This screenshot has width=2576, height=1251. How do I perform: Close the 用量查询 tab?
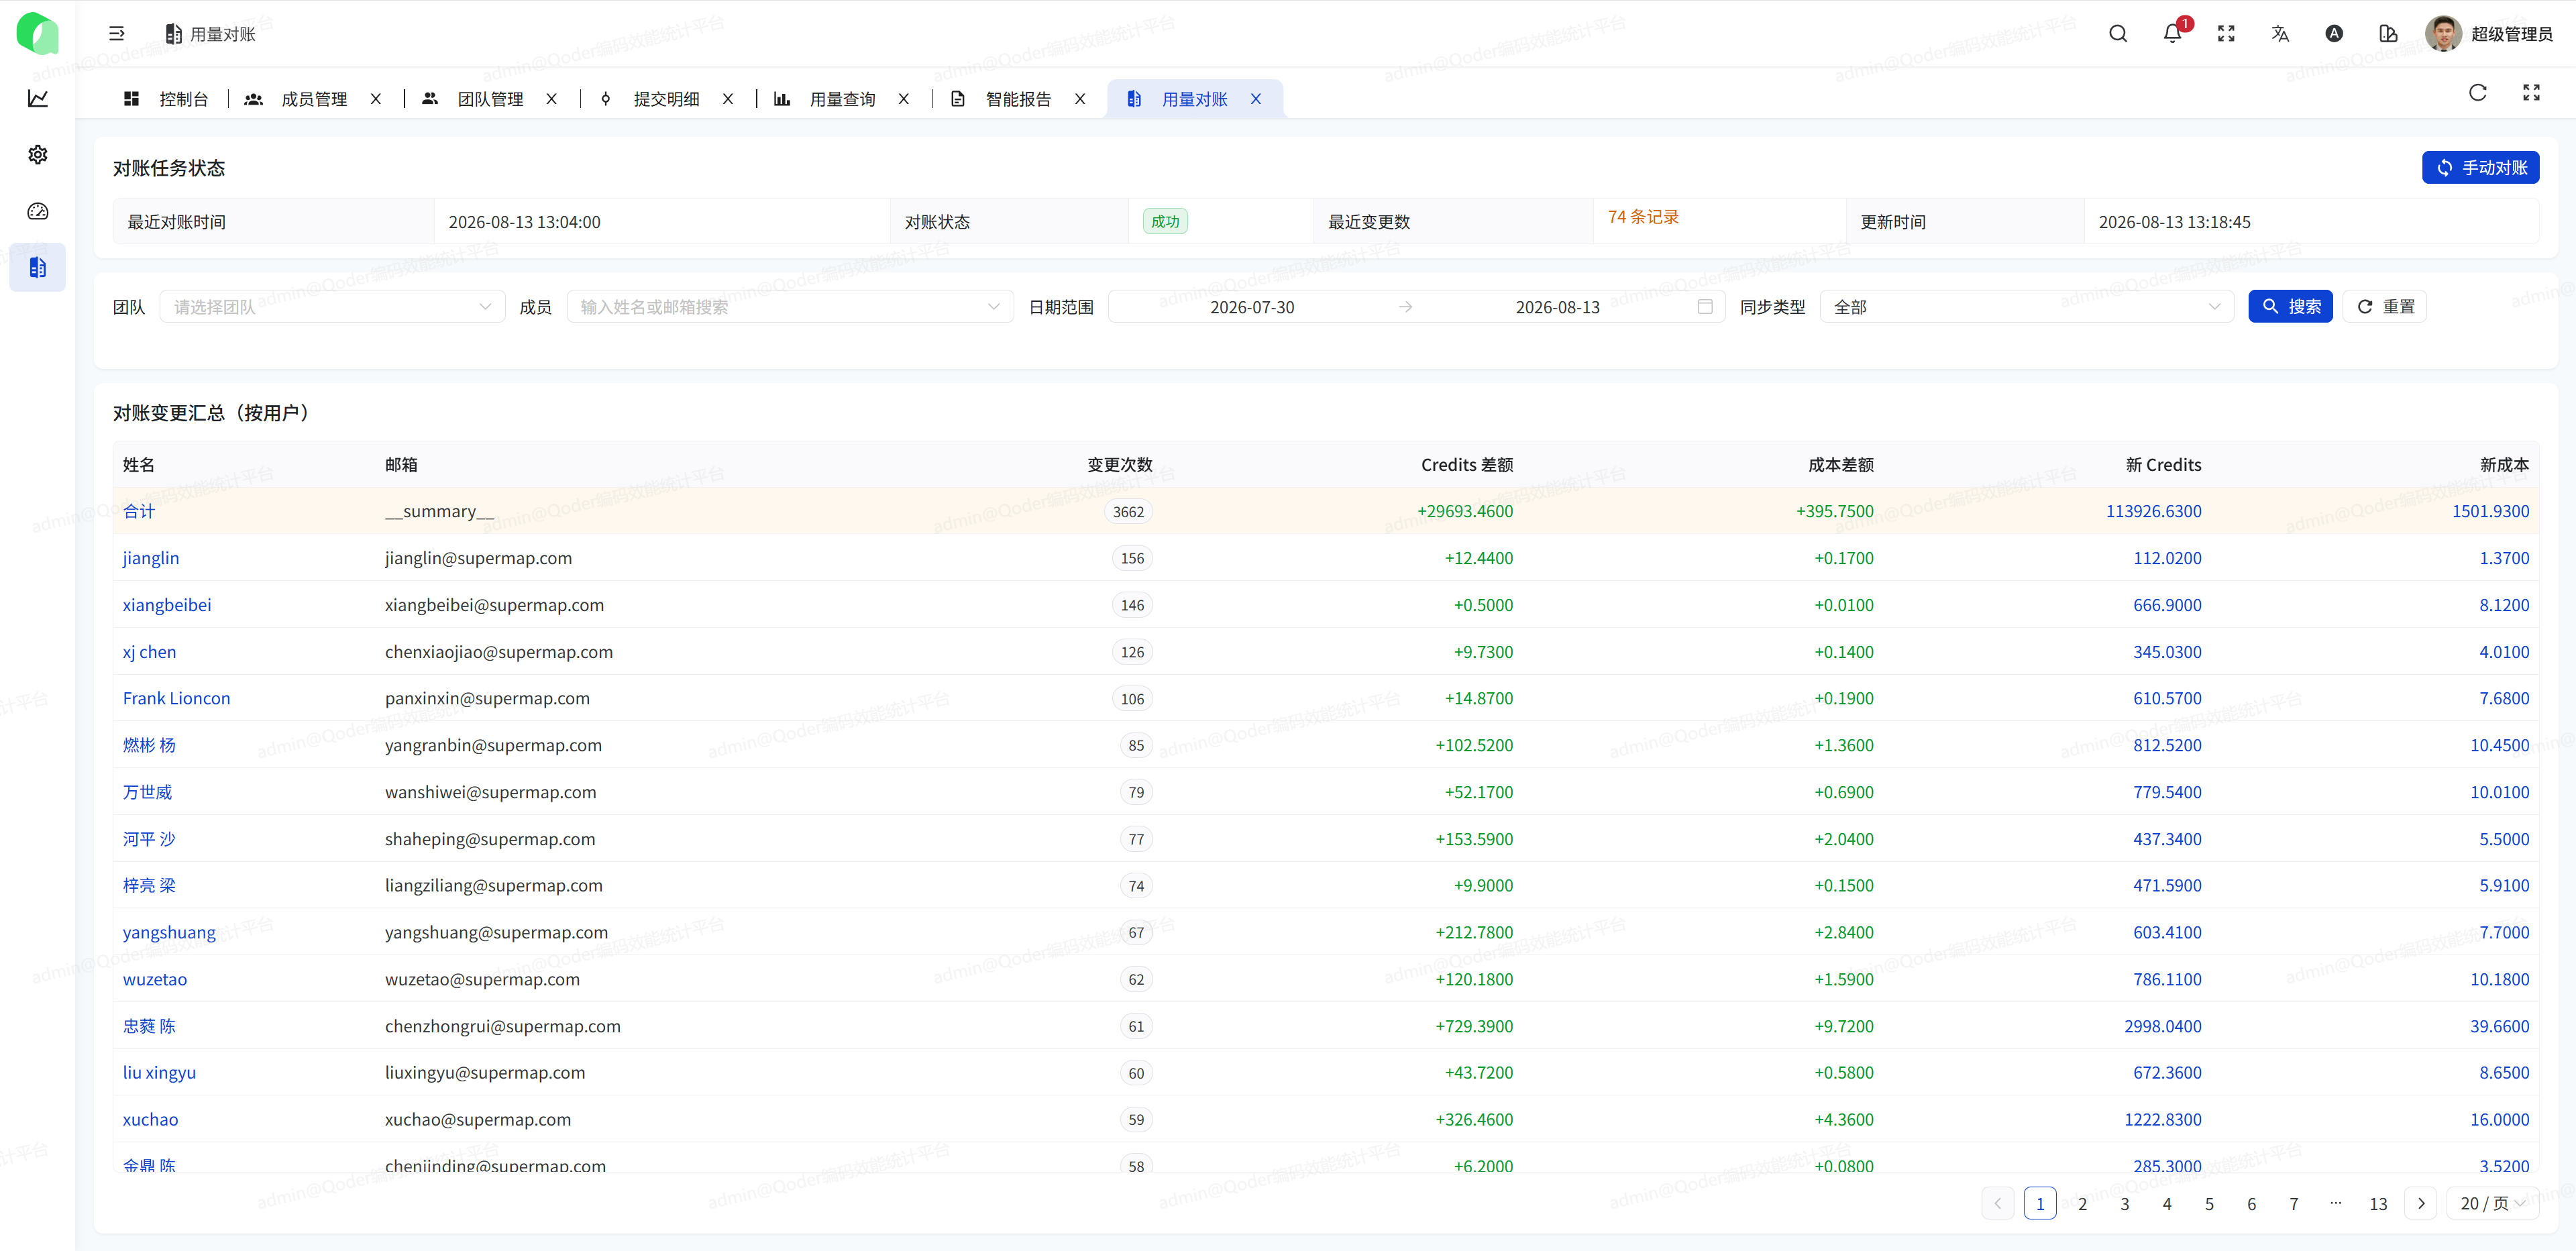(x=904, y=99)
